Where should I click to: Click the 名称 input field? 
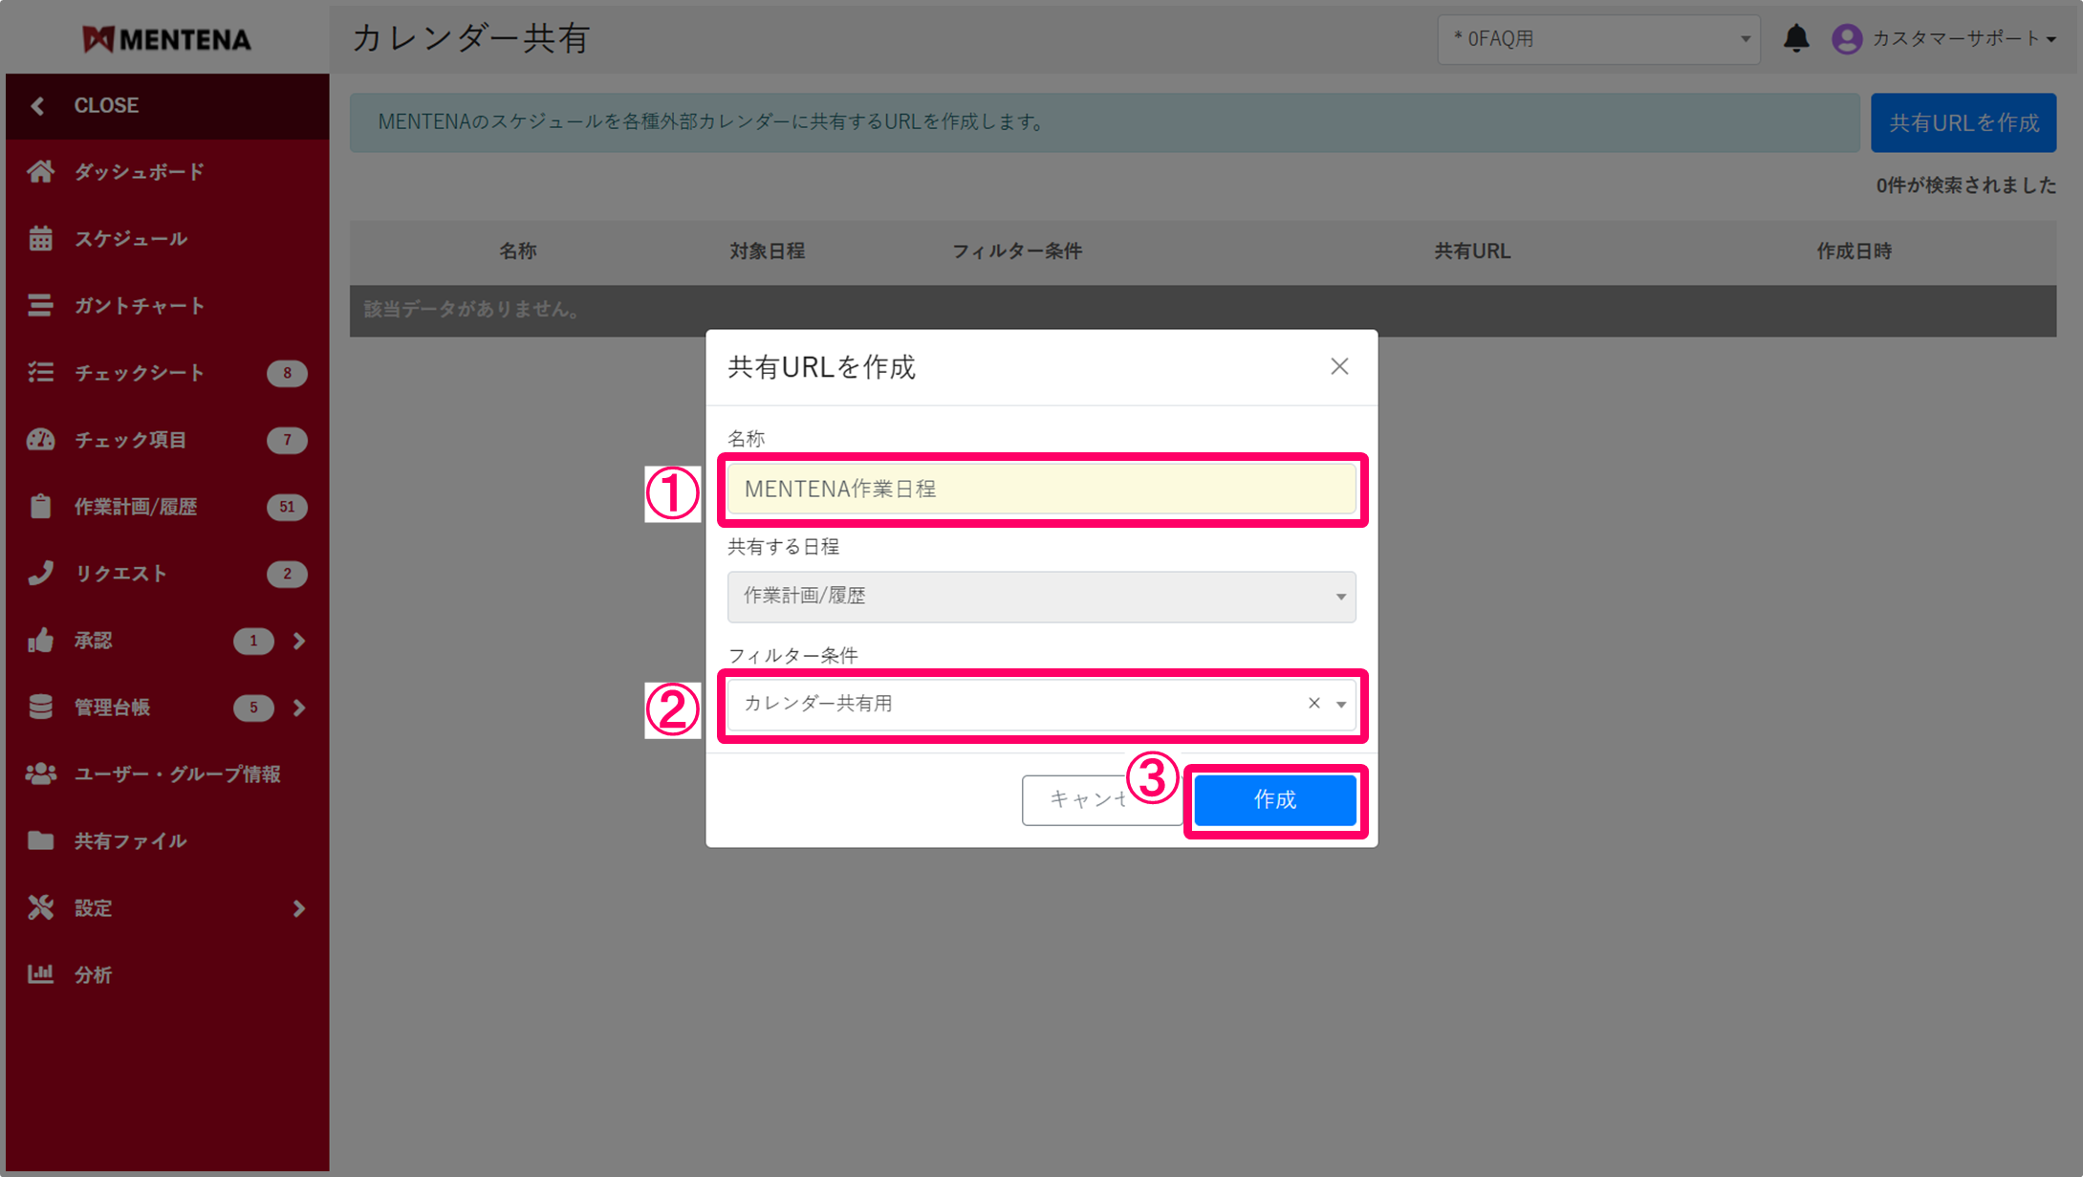tap(1041, 490)
